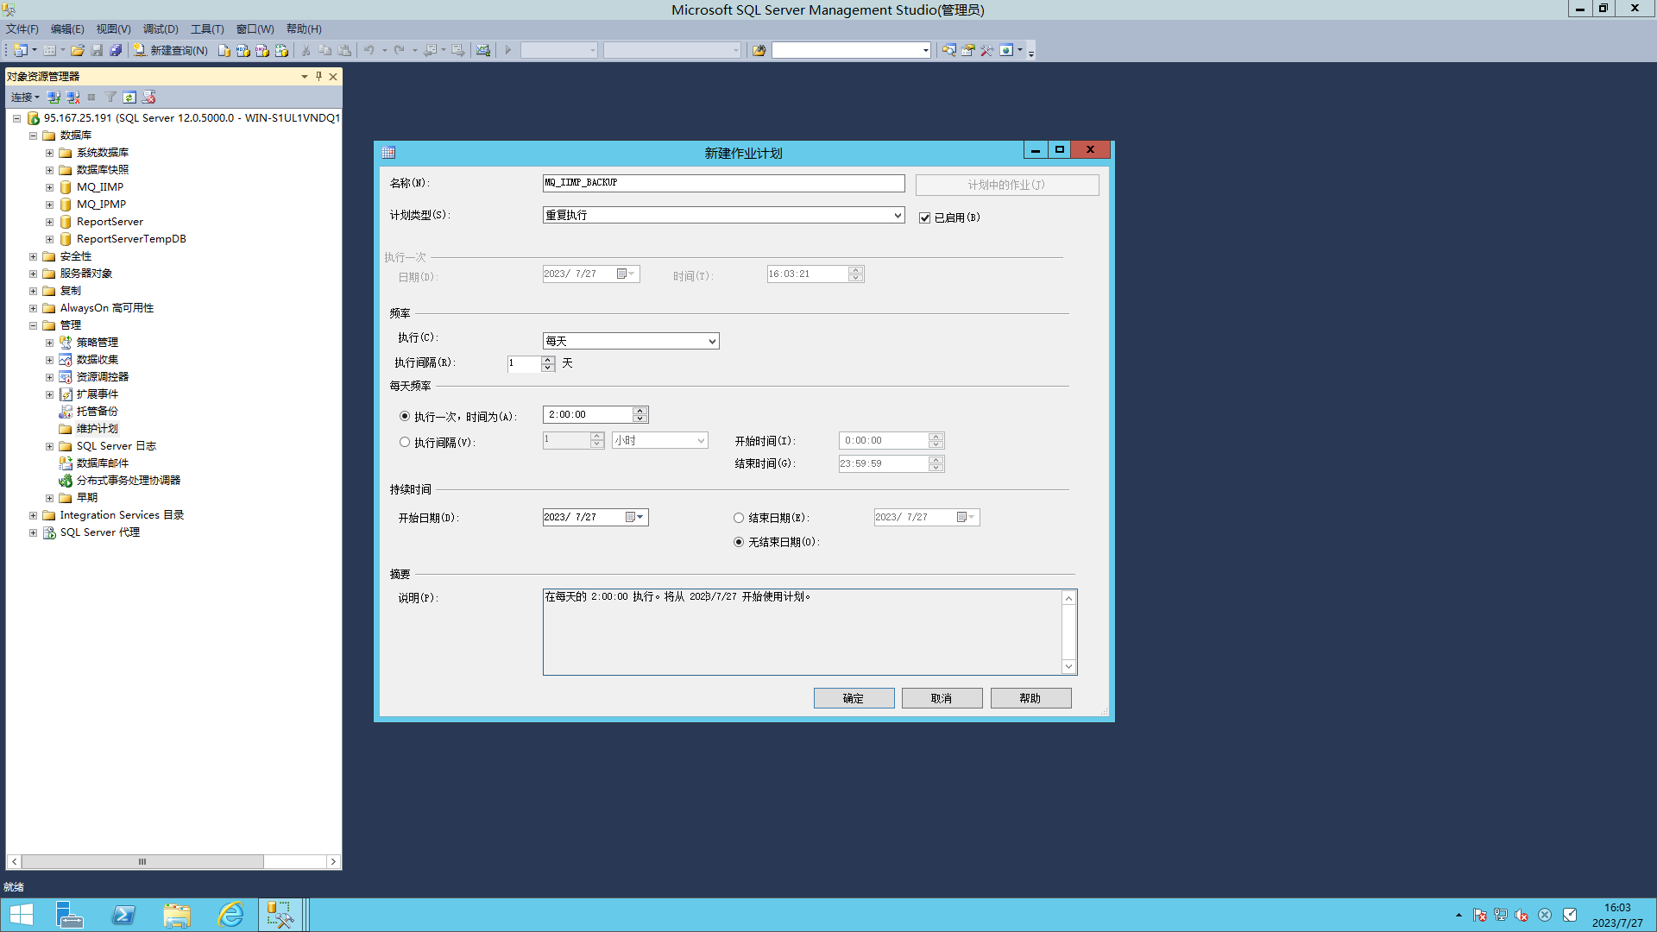
Task: Click the Disconnect icon in Object Explorer toolbar
Action: click(72, 98)
